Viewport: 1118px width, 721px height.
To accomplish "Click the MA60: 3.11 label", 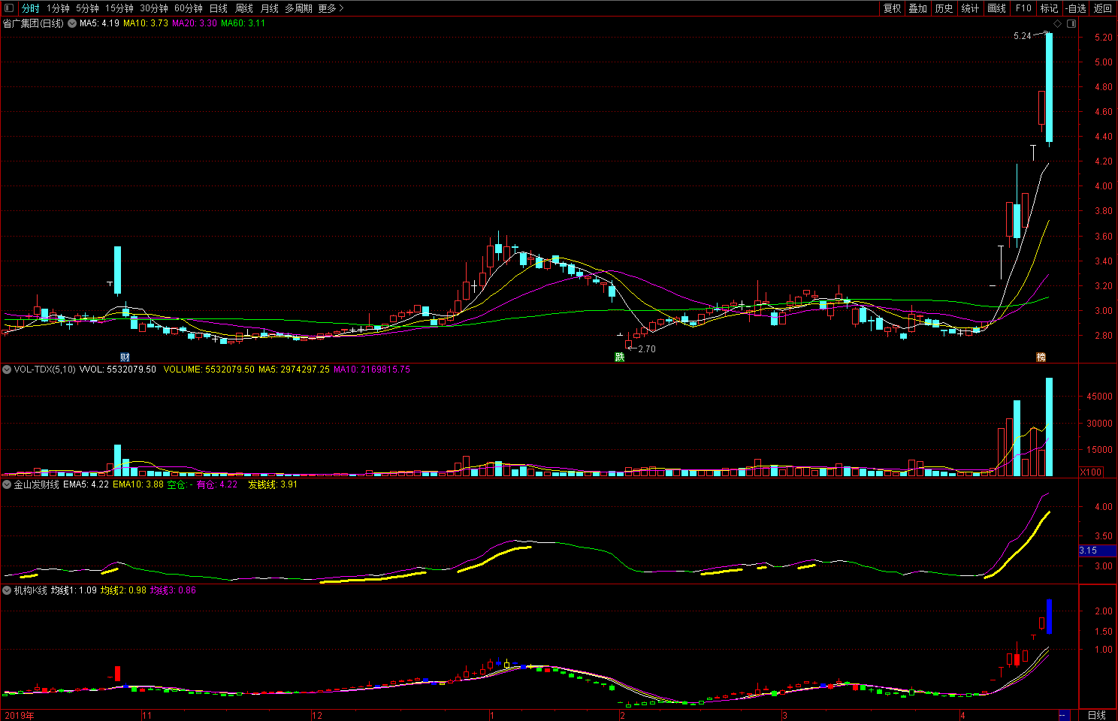I will [x=243, y=23].
